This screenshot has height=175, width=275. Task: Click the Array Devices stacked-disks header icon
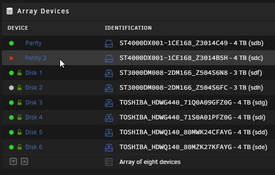pyautogui.click(x=10, y=11)
